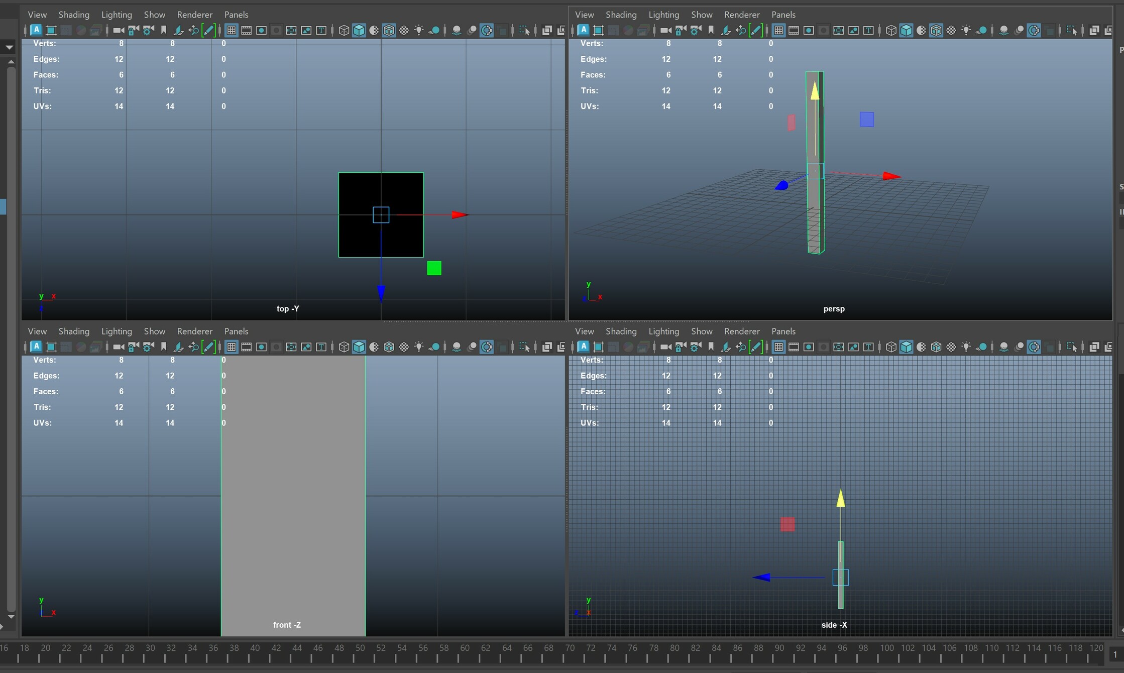Toggle Grid display in top panel toolbar
This screenshot has width=1124, height=673.
[231, 30]
